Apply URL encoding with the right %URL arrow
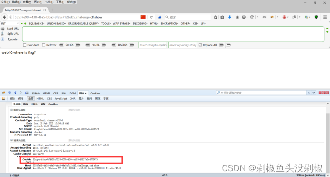Image resolution: width=330 pixels, height=177 pixels. point(104,45)
